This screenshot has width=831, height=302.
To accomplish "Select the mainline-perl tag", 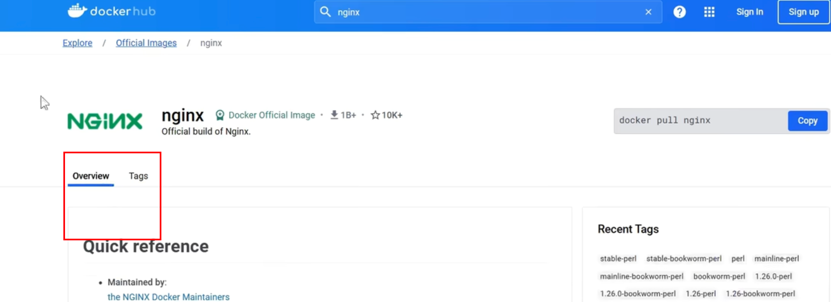I will [777, 258].
